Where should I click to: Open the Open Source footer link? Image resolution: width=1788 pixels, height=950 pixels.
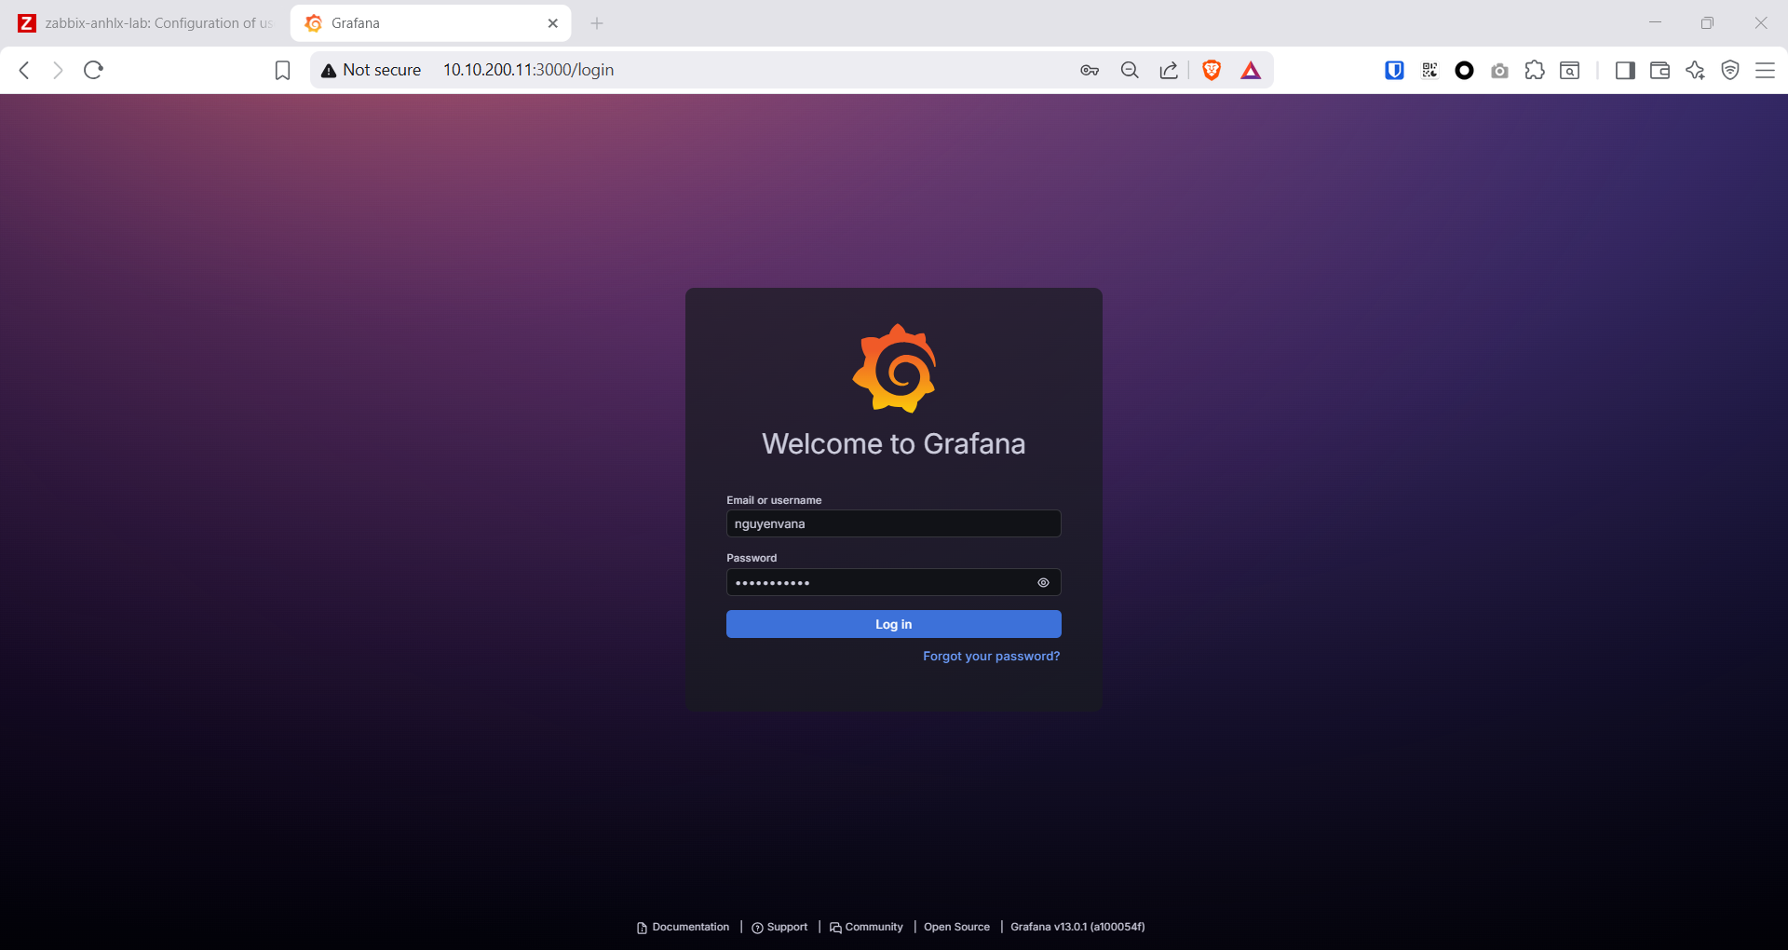click(x=956, y=927)
